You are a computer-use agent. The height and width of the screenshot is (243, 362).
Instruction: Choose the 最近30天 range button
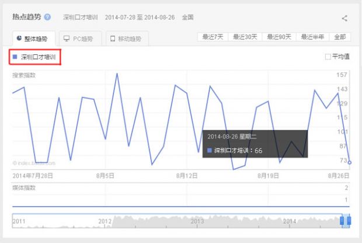pyautogui.click(x=245, y=37)
